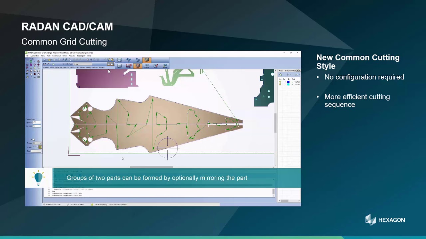Select the TN7009 tool row

[289, 85]
